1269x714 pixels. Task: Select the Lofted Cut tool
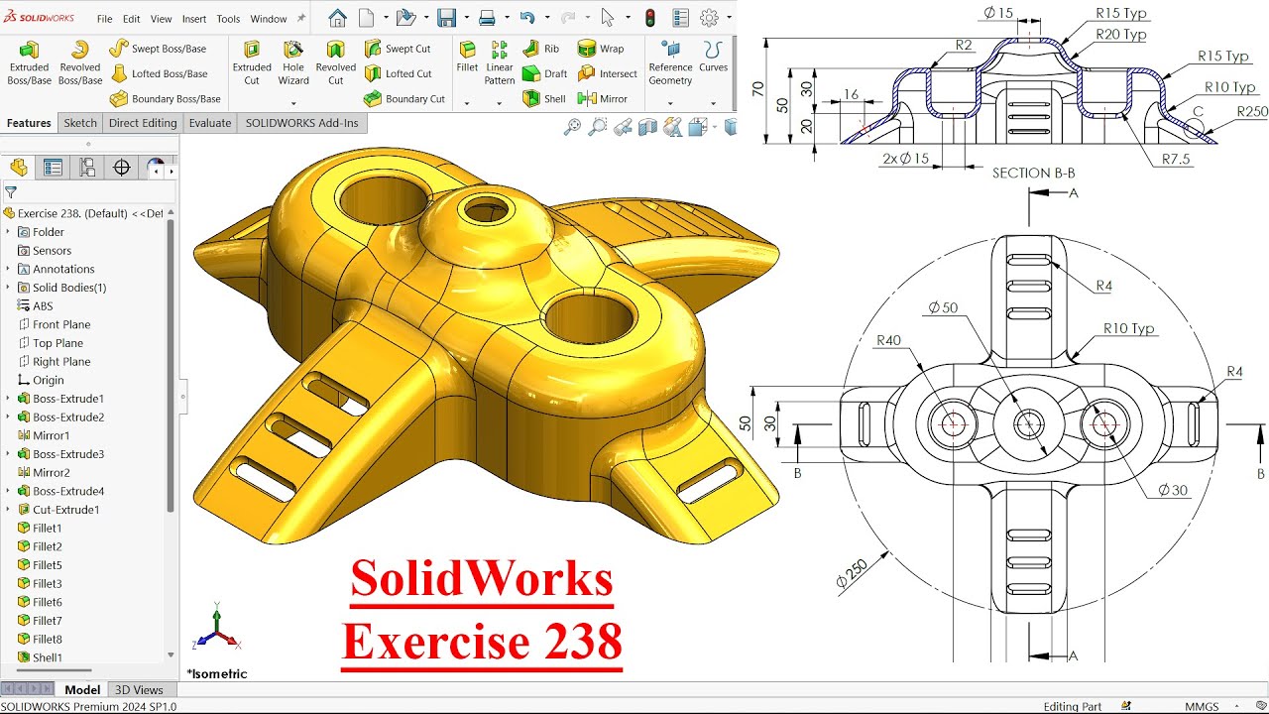(398, 73)
